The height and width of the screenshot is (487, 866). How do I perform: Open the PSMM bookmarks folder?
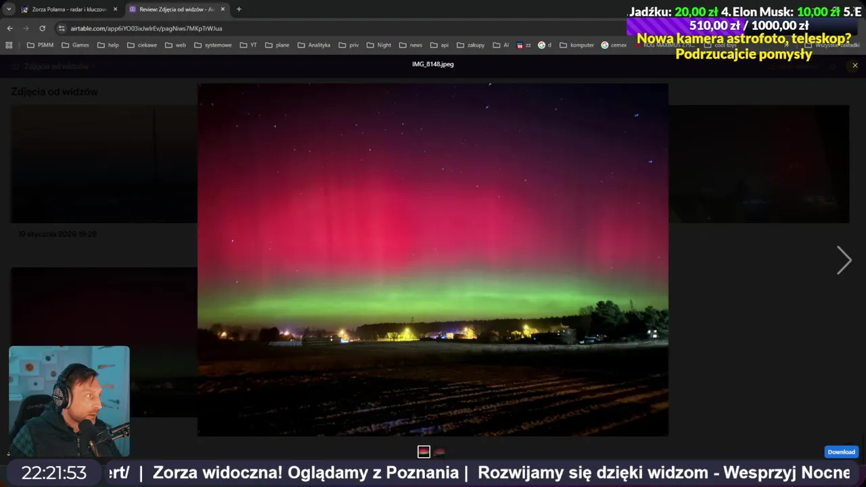click(40, 45)
